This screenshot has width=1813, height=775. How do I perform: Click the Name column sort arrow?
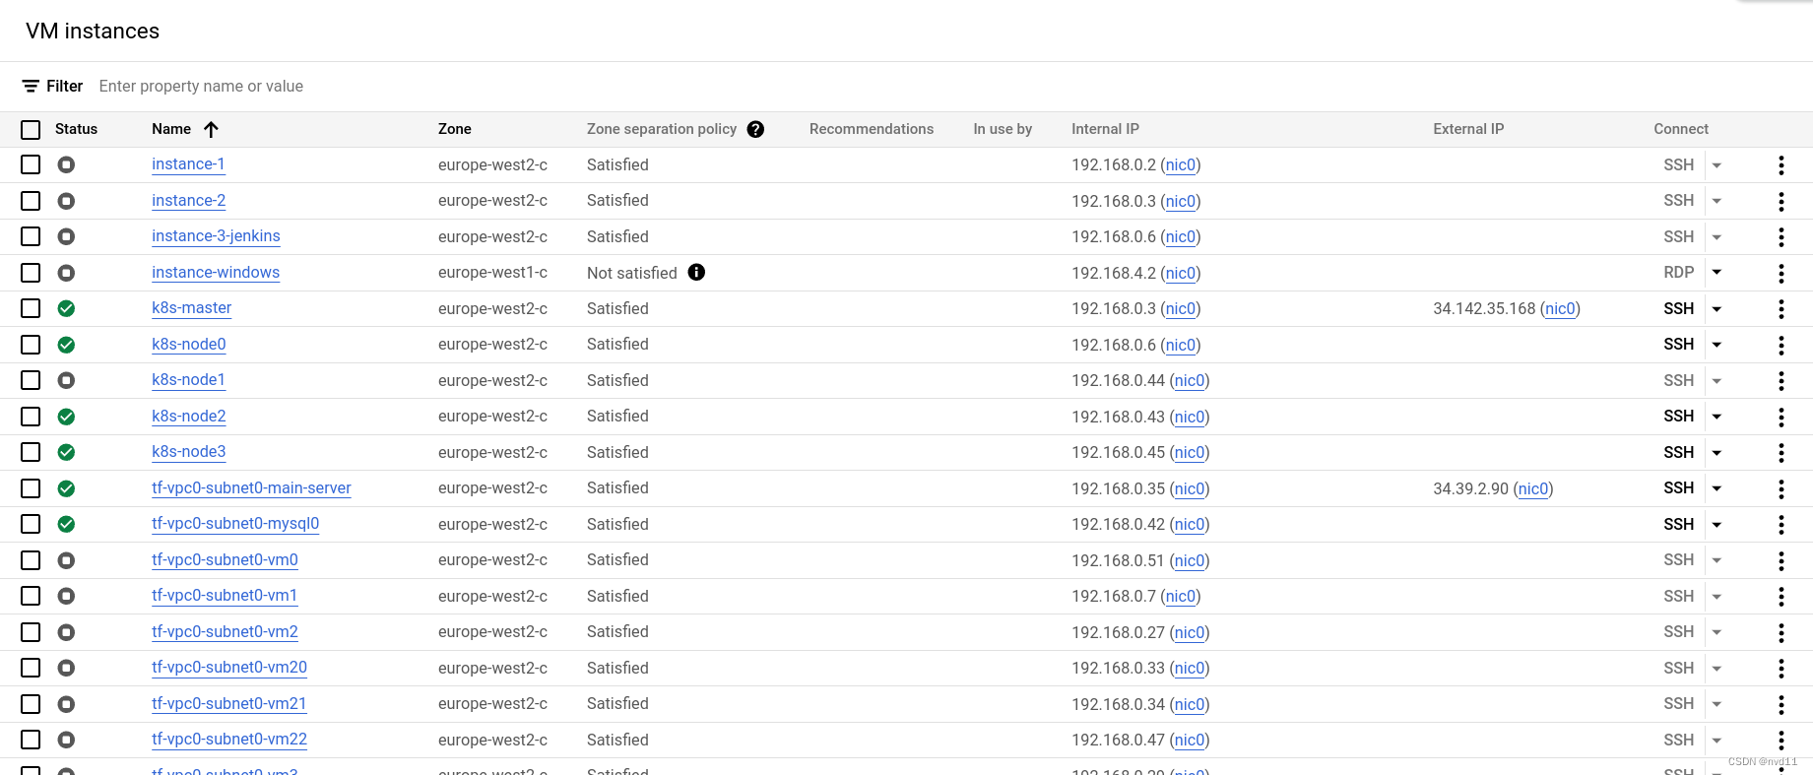[211, 129]
